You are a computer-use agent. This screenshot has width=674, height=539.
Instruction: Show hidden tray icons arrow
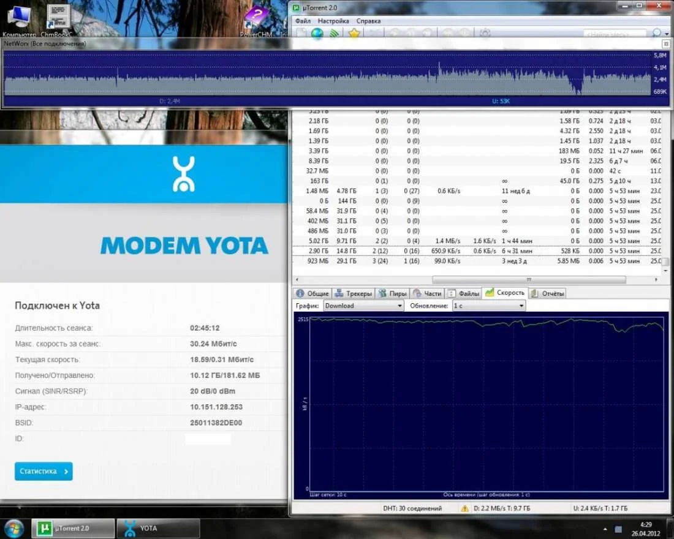click(605, 529)
